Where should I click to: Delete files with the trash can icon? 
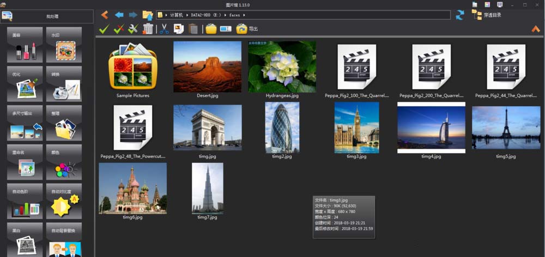click(148, 29)
